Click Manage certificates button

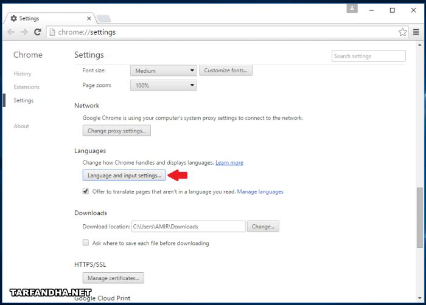[x=113, y=278]
